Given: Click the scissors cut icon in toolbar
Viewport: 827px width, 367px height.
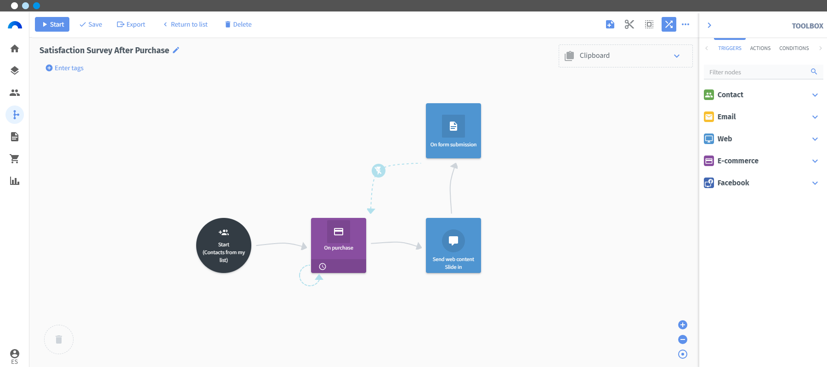Looking at the screenshot, I should [629, 24].
